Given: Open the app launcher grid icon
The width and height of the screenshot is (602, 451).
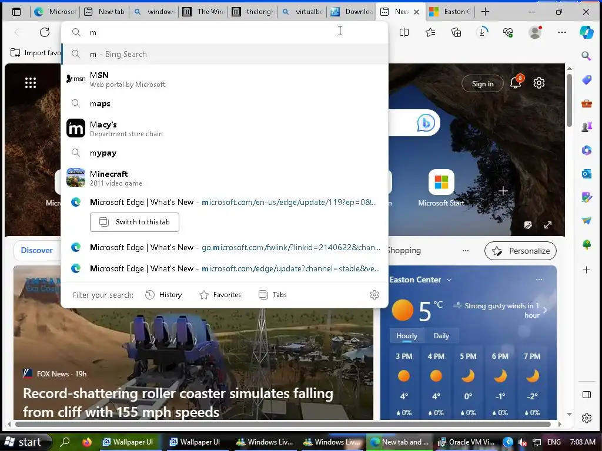Looking at the screenshot, I should (31, 83).
